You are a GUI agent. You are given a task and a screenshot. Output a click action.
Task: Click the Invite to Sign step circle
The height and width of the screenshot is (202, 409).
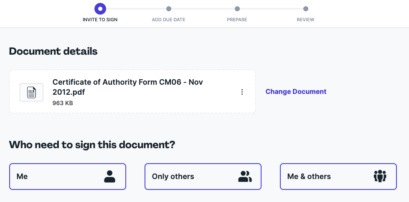click(x=100, y=9)
